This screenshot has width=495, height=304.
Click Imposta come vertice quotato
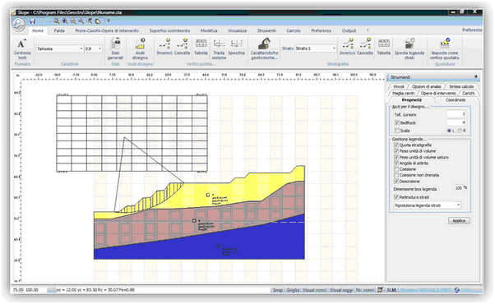(445, 48)
